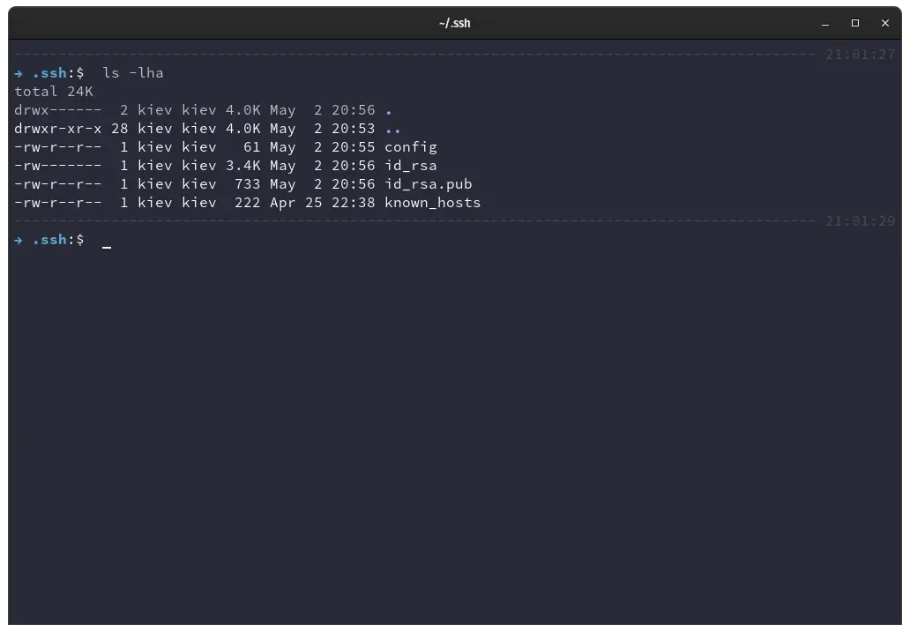This screenshot has width=910, height=633.
Task: Click the id_rsa.pub file name
Action: tap(429, 184)
